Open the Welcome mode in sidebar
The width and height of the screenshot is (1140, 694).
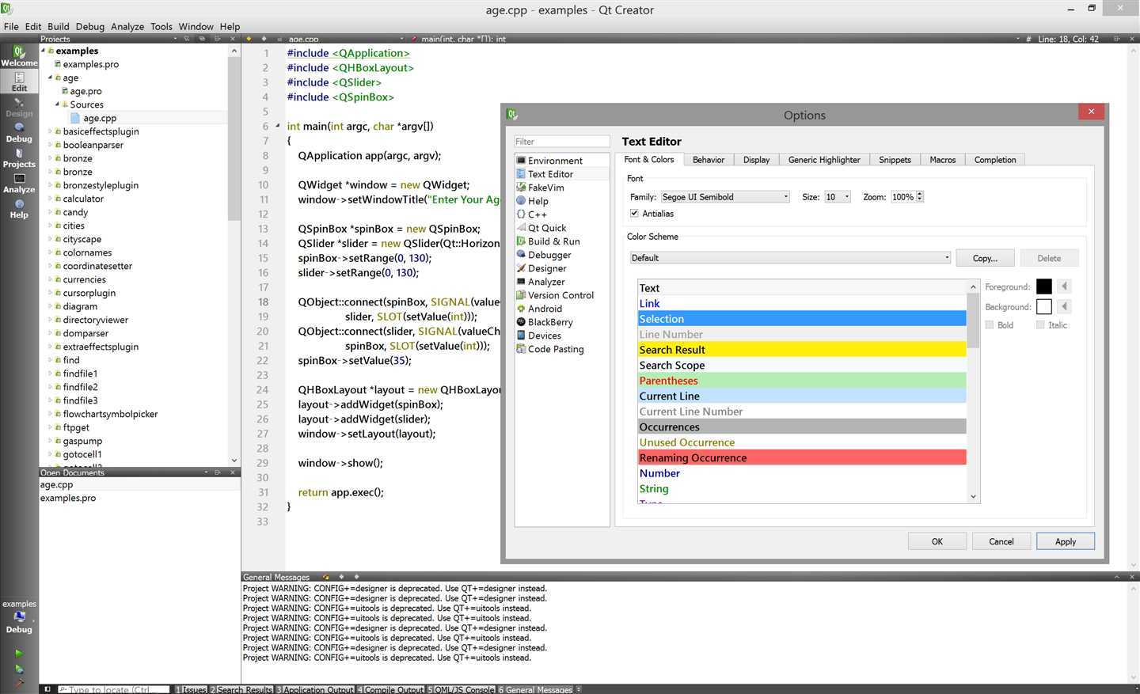click(19, 56)
